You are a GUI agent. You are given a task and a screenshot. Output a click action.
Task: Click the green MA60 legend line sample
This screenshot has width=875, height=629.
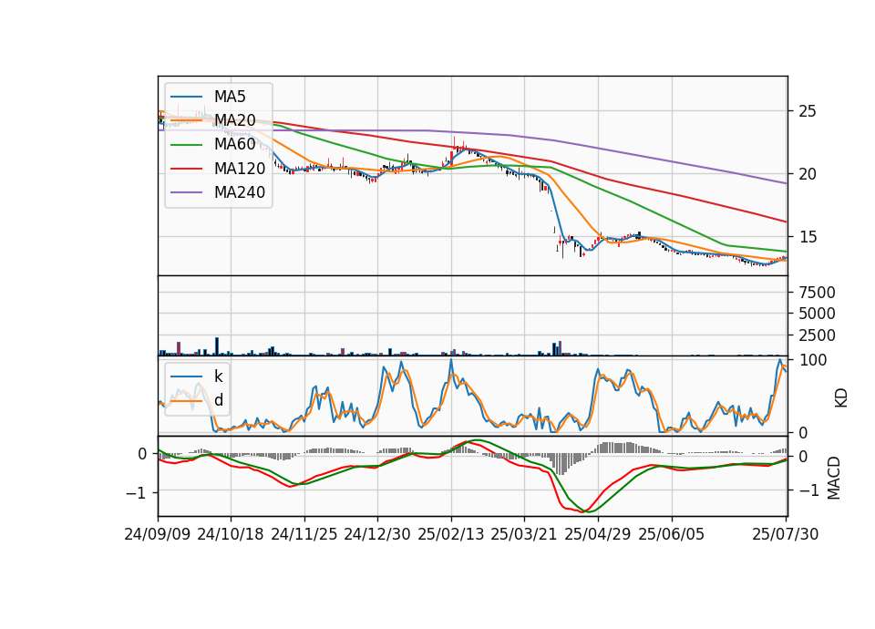tap(186, 145)
